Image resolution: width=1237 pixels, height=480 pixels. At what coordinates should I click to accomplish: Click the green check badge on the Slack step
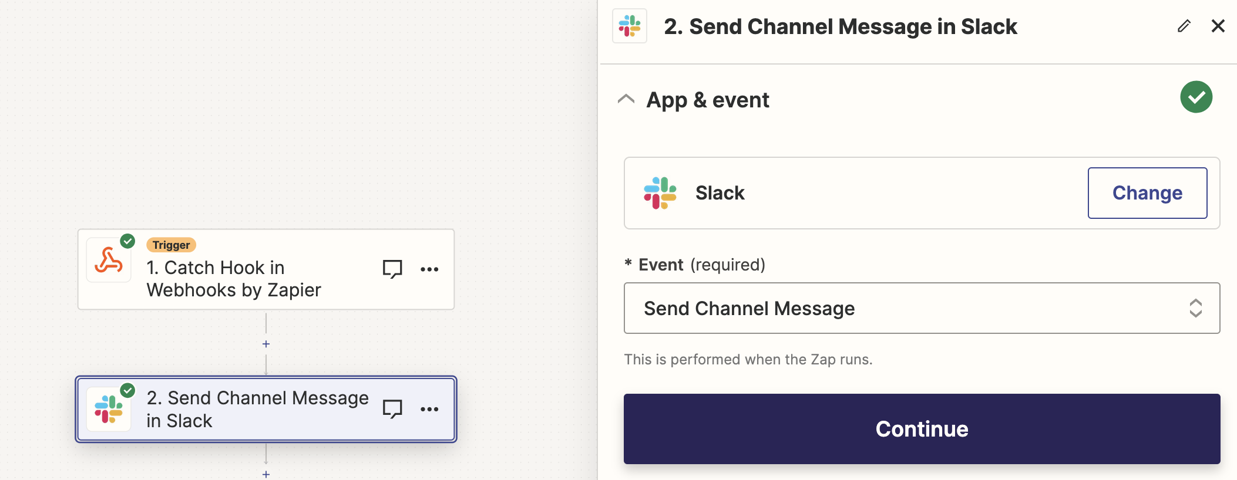pyautogui.click(x=127, y=390)
